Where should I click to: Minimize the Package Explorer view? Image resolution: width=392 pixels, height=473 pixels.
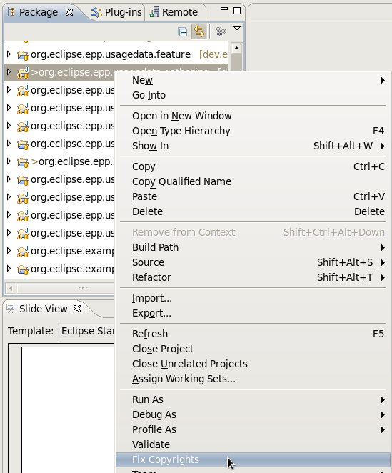click(x=224, y=9)
